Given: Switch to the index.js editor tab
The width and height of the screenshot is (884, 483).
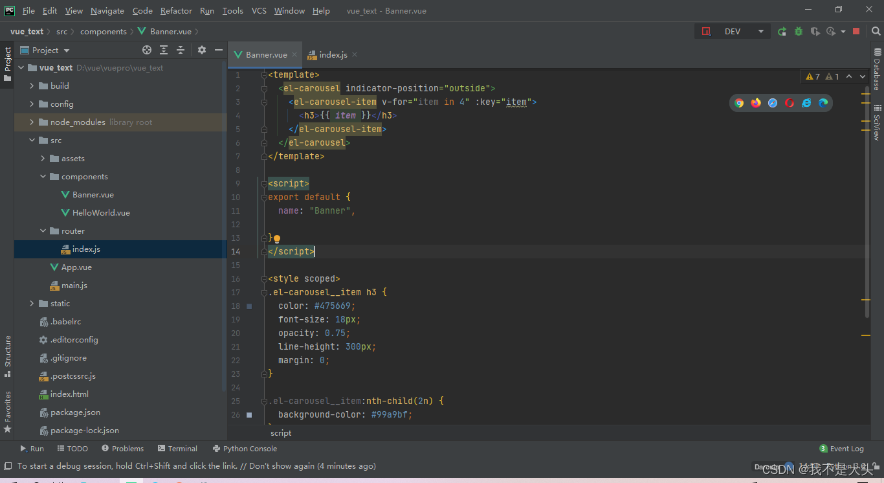Looking at the screenshot, I should coord(332,54).
